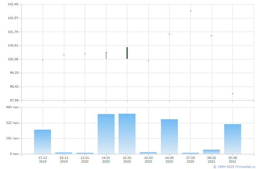The image size is (258, 169).
Task: Click the 322 тыс volume axis label
Action: coord(12,123)
